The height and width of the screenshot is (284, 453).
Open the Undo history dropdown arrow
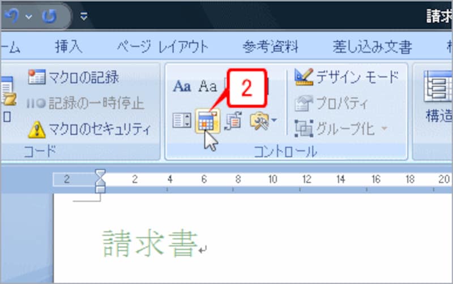click(x=29, y=17)
